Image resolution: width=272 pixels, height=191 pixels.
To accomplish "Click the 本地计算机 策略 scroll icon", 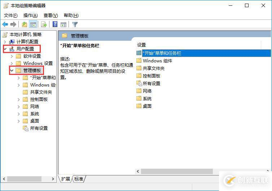I will coord(5,35).
